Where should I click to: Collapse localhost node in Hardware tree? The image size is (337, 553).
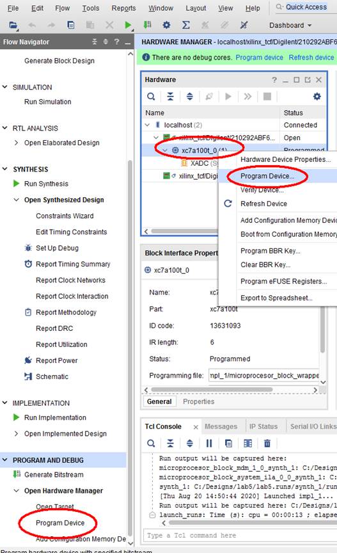pos(147,125)
